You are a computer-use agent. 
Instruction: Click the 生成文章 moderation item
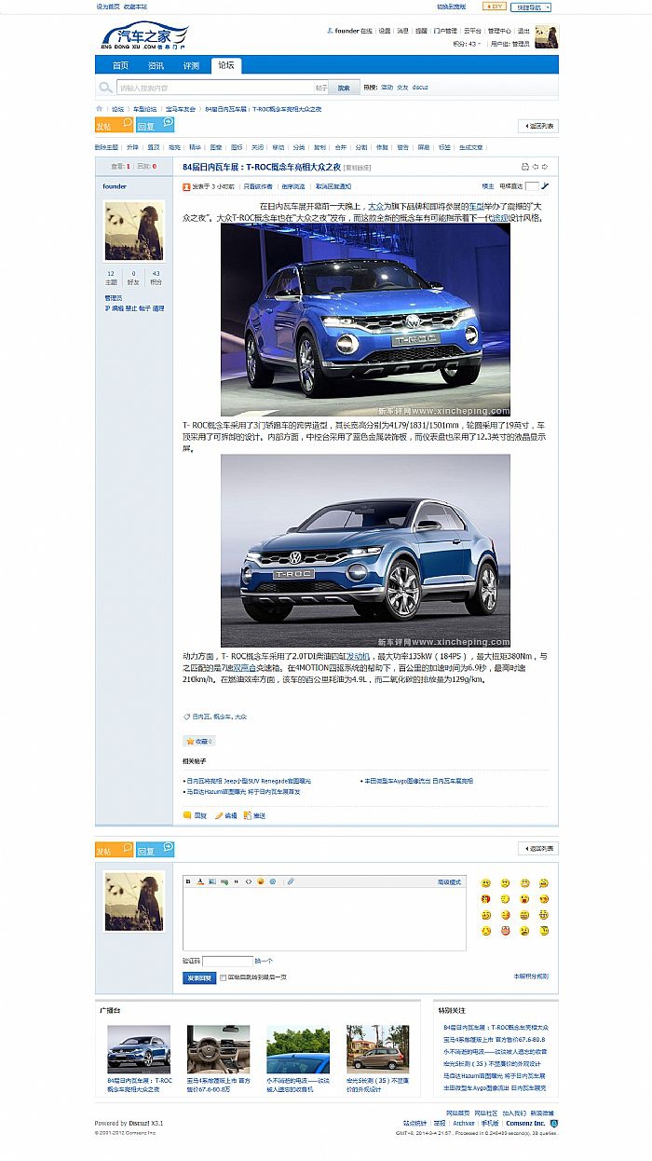click(471, 147)
